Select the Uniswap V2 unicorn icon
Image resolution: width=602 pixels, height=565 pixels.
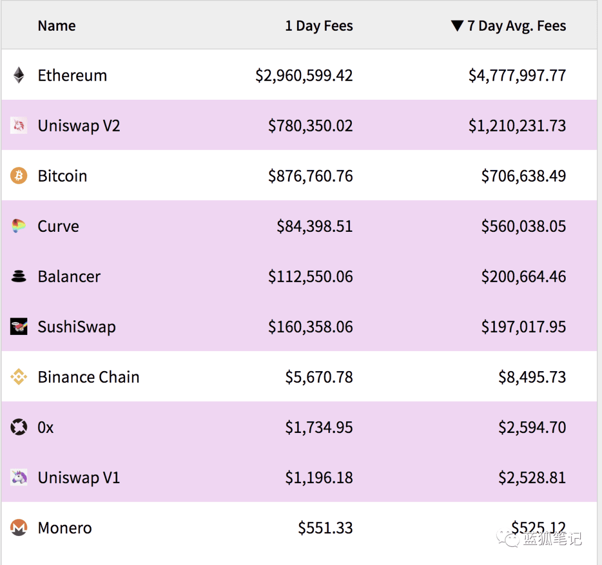pos(18,125)
